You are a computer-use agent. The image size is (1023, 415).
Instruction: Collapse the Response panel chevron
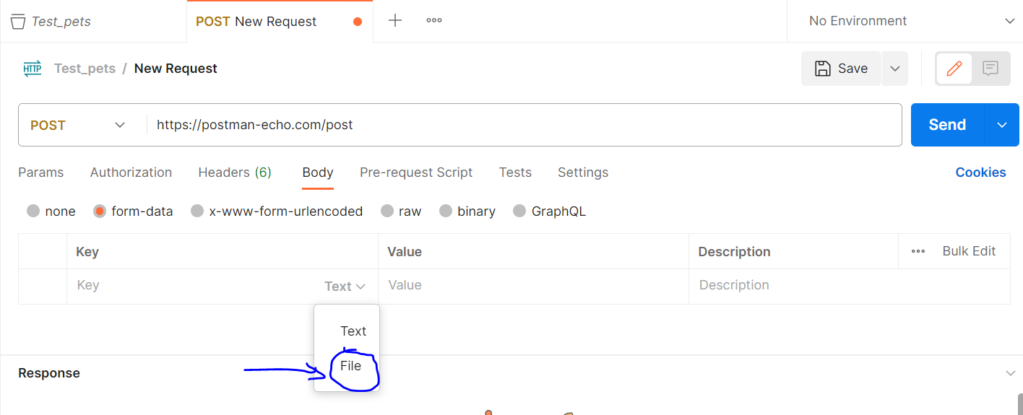[x=1010, y=373]
